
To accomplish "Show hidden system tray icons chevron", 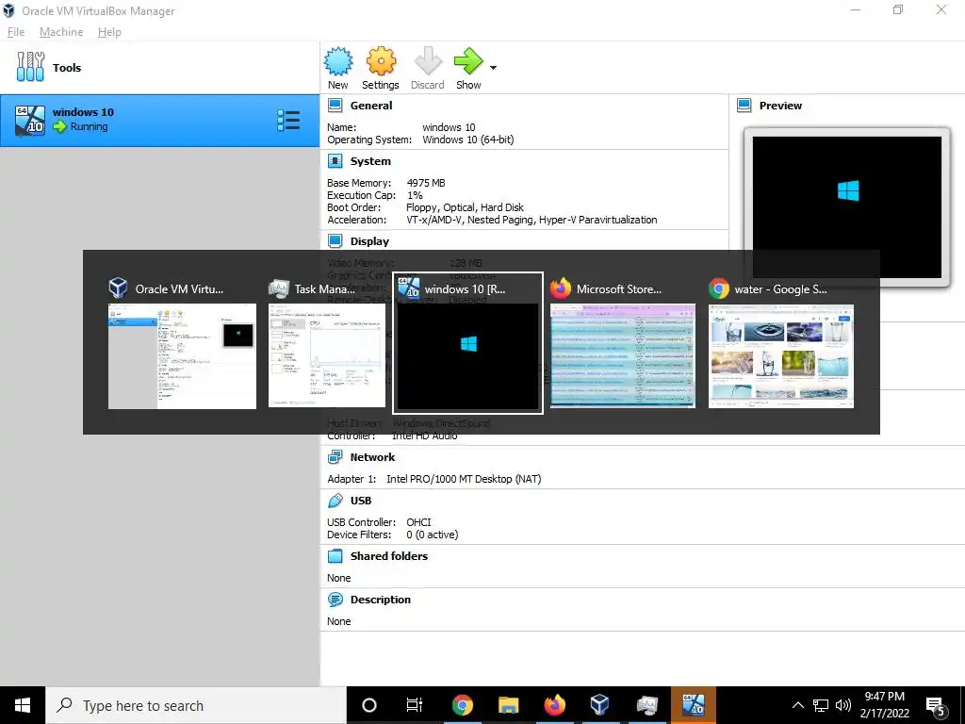I will (797, 705).
